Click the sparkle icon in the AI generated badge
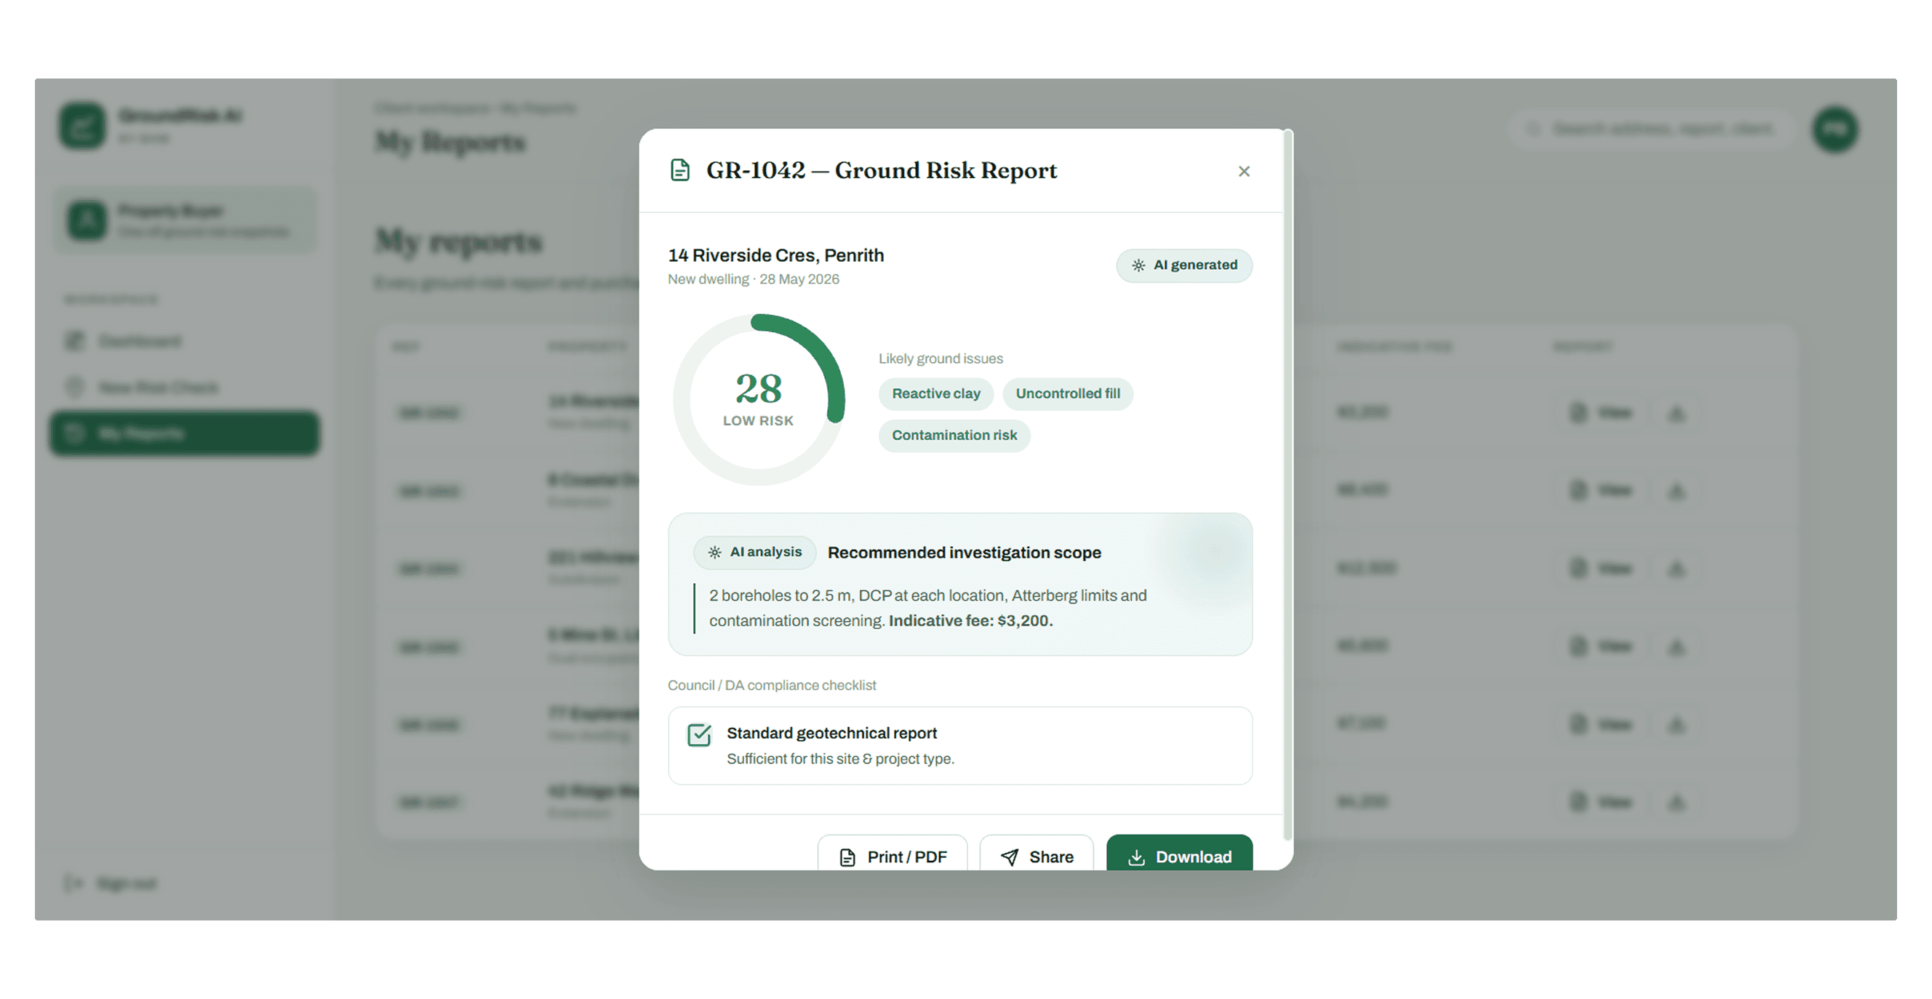This screenshot has height=999, width=1932. point(1138,265)
